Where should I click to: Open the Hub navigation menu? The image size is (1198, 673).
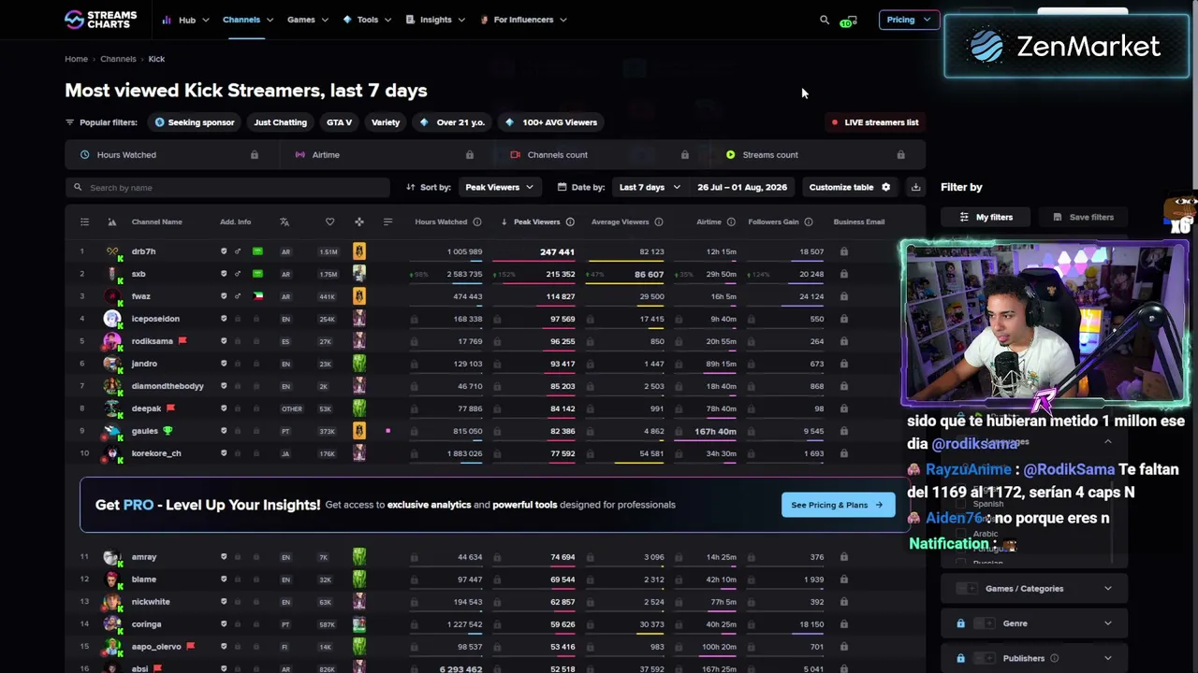point(185,20)
